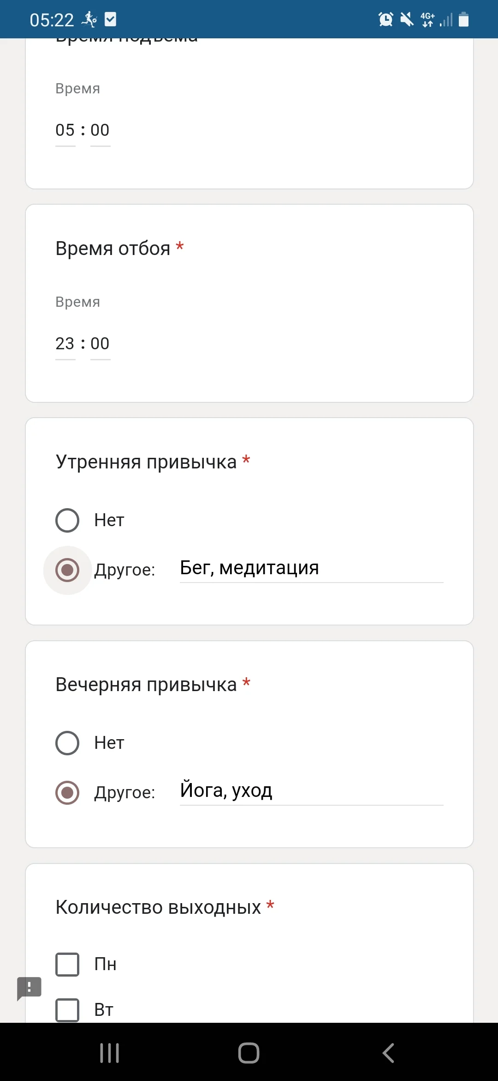Select Нет under Утренняя привычка
498x1081 pixels.
[67, 520]
